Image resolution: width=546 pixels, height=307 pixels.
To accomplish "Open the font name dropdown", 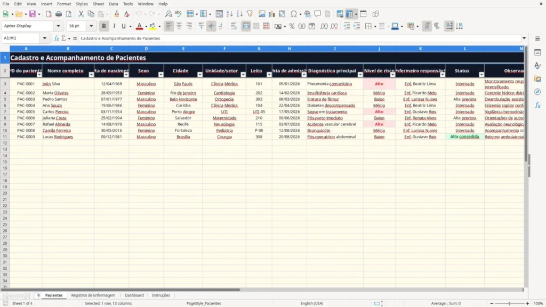I will coord(58,26).
